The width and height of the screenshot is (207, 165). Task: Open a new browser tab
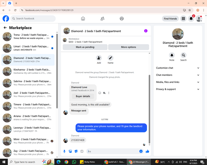tap(16, 3)
